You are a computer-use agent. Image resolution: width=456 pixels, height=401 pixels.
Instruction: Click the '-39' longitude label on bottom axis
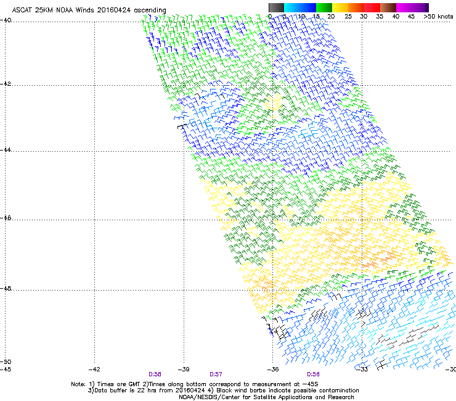pos(184,370)
